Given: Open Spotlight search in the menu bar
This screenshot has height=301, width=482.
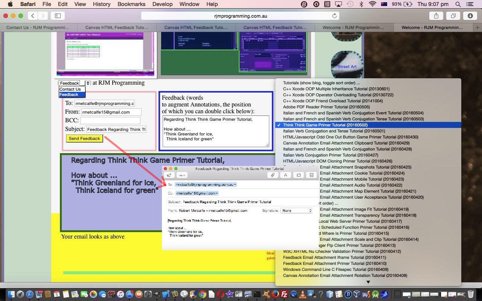Looking at the screenshot, I should click(x=458, y=4).
